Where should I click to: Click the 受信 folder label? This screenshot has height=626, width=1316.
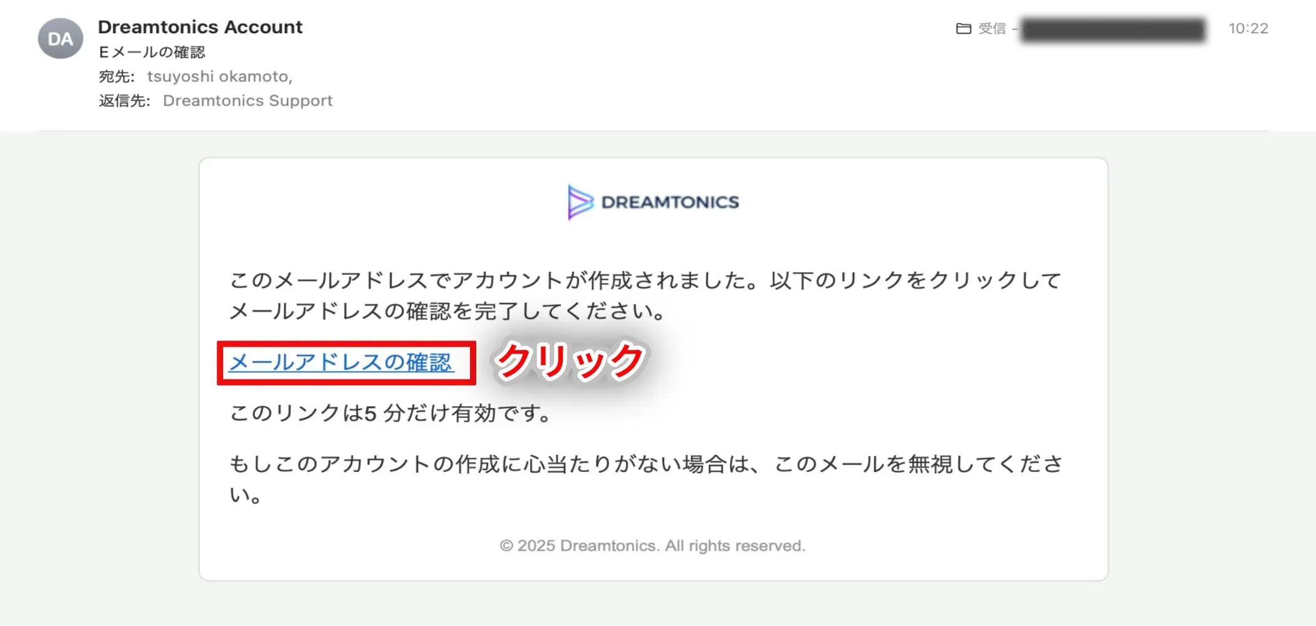992,29
